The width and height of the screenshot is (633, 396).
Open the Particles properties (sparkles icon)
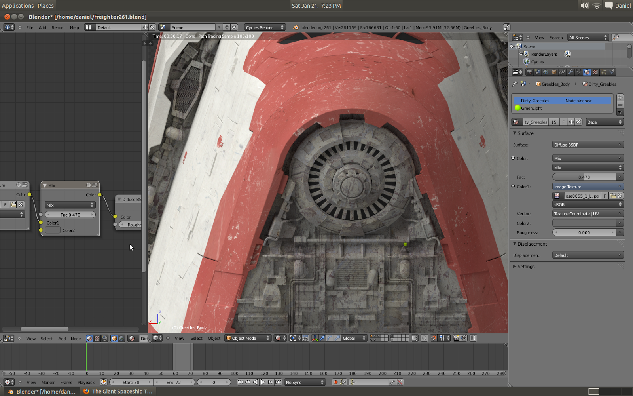pos(603,72)
